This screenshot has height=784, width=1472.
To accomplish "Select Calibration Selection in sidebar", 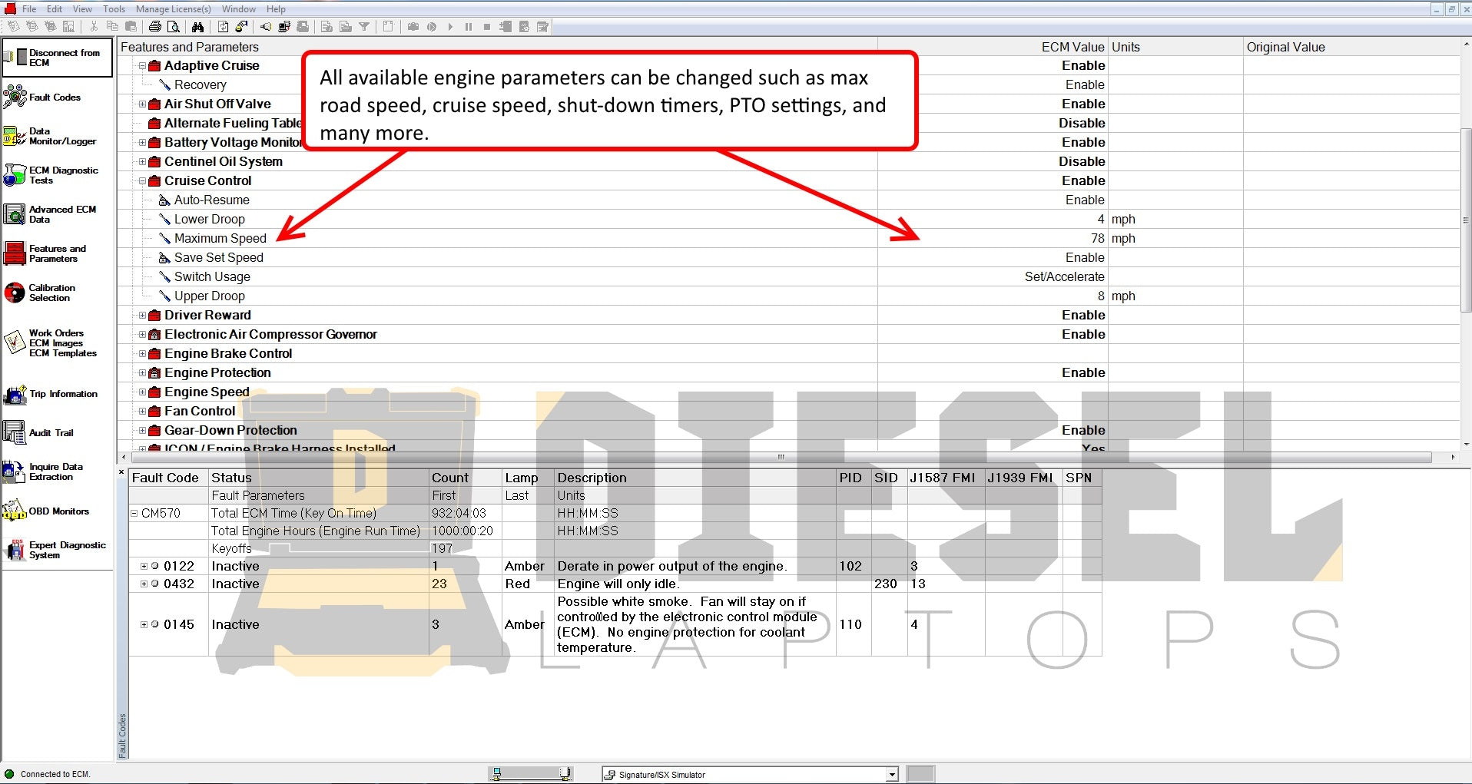I will pos(51,293).
